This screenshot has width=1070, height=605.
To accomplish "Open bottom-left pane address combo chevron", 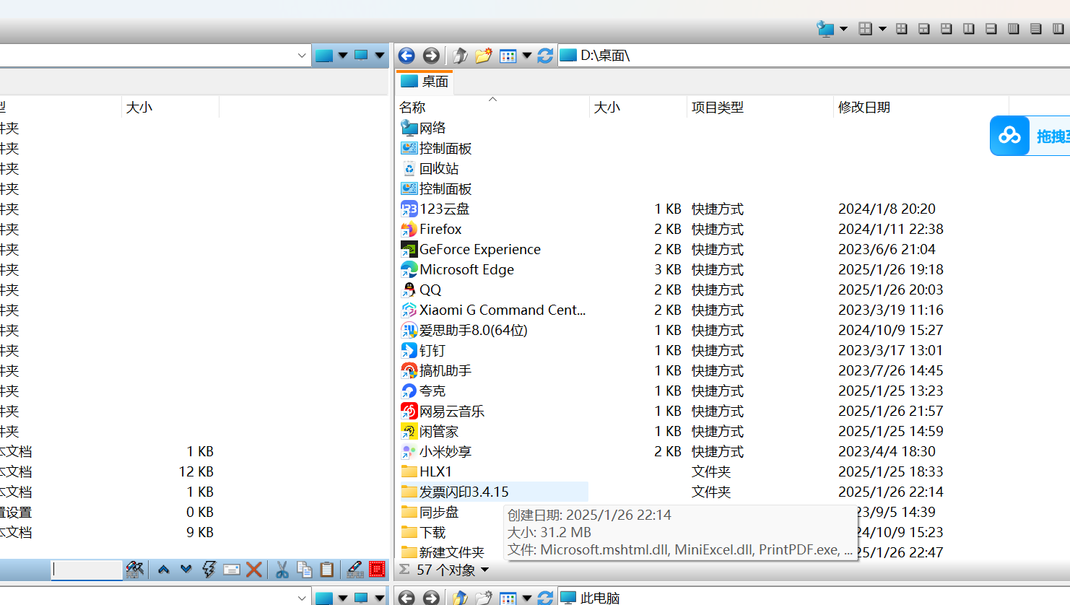I will point(302,598).
